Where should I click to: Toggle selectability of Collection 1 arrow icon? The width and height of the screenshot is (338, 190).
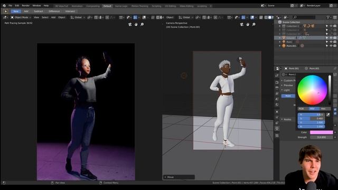pos(327,26)
